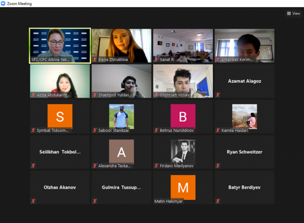Select Shohrukh Vosiev video tile

point(183,81)
